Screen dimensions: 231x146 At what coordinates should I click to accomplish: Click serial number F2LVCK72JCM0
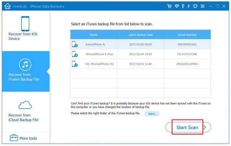(187, 54)
